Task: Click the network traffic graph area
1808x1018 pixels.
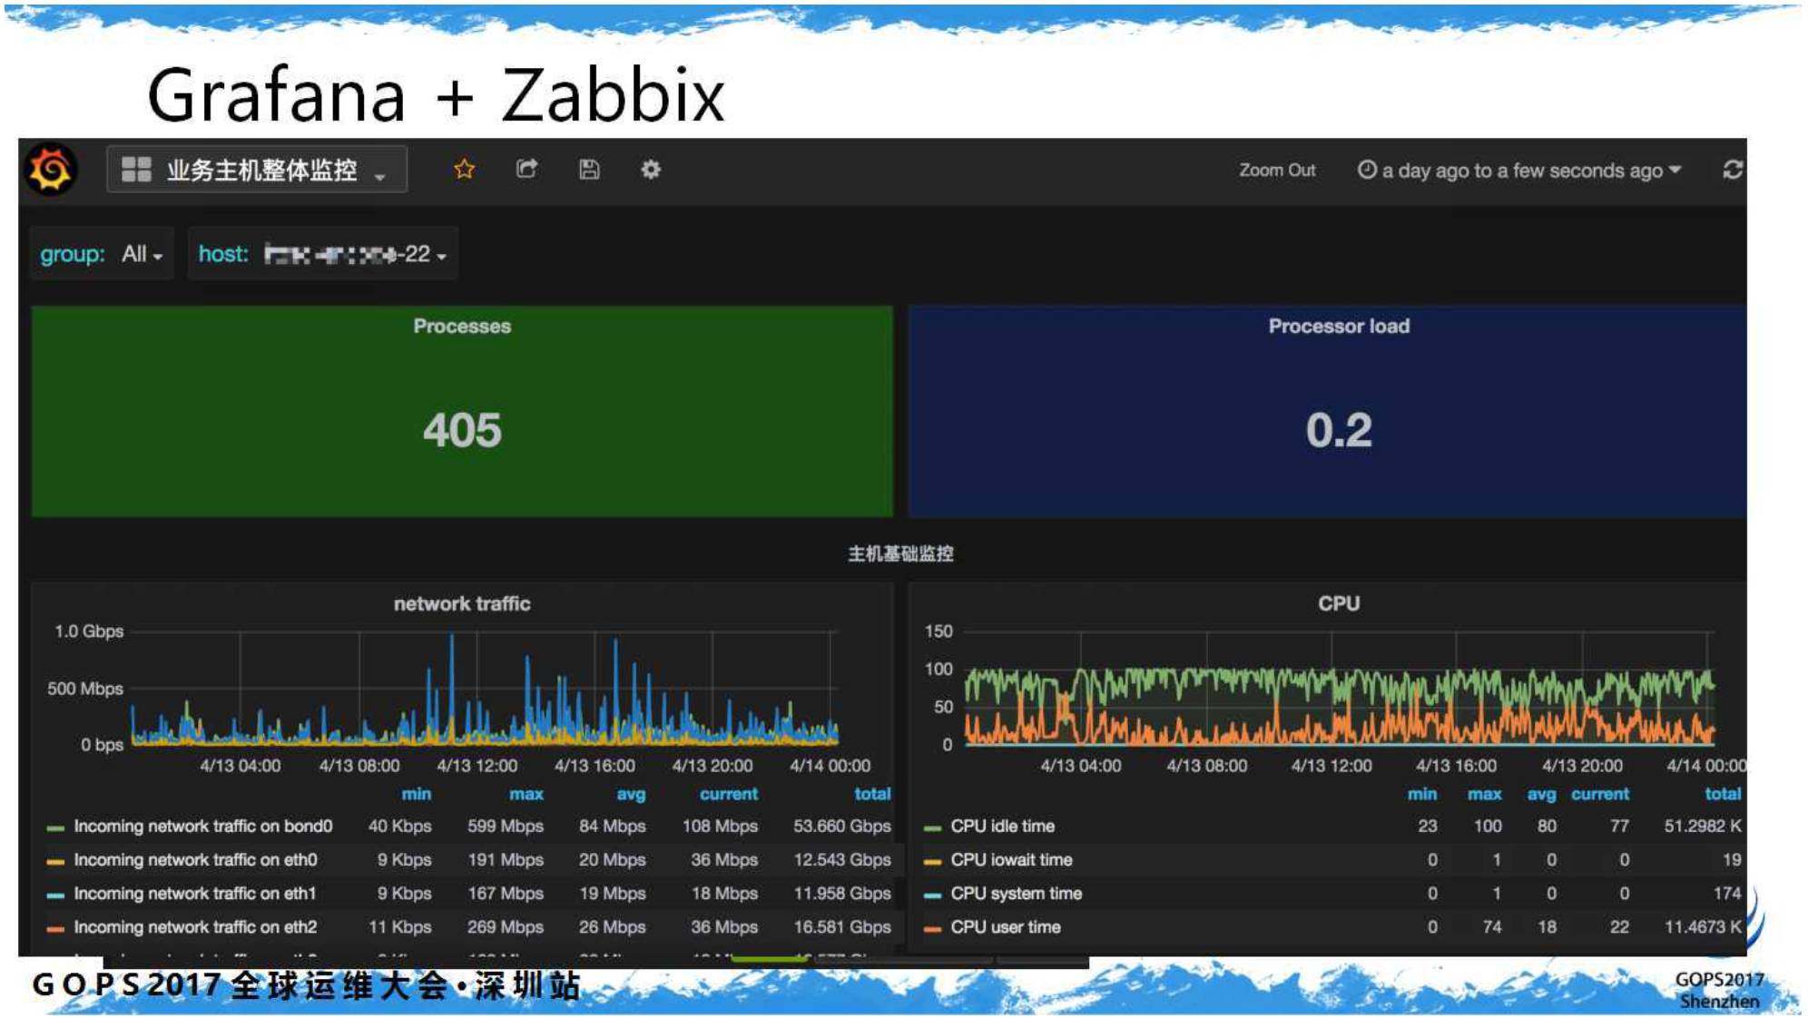Action: pos(485,688)
